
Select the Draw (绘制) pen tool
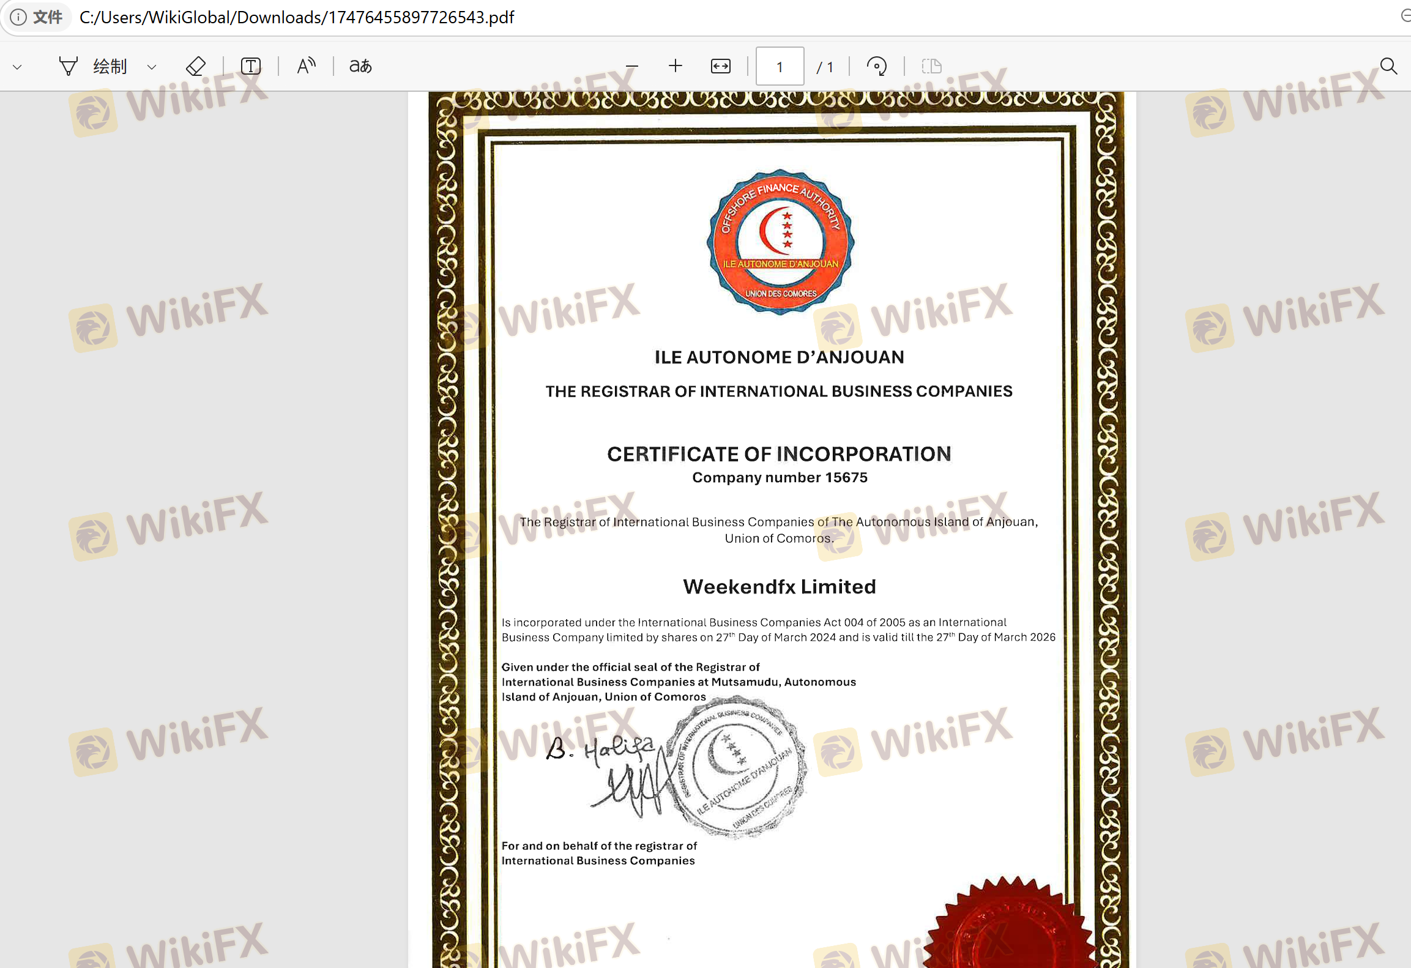[x=69, y=66]
